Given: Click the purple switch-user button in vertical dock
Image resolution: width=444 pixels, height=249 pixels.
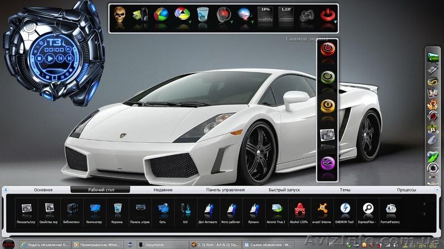Looking at the screenshot, I should (327, 163).
